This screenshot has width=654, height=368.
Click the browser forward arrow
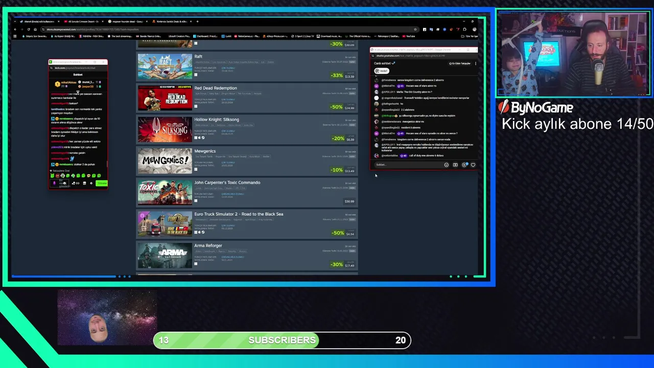(x=22, y=29)
